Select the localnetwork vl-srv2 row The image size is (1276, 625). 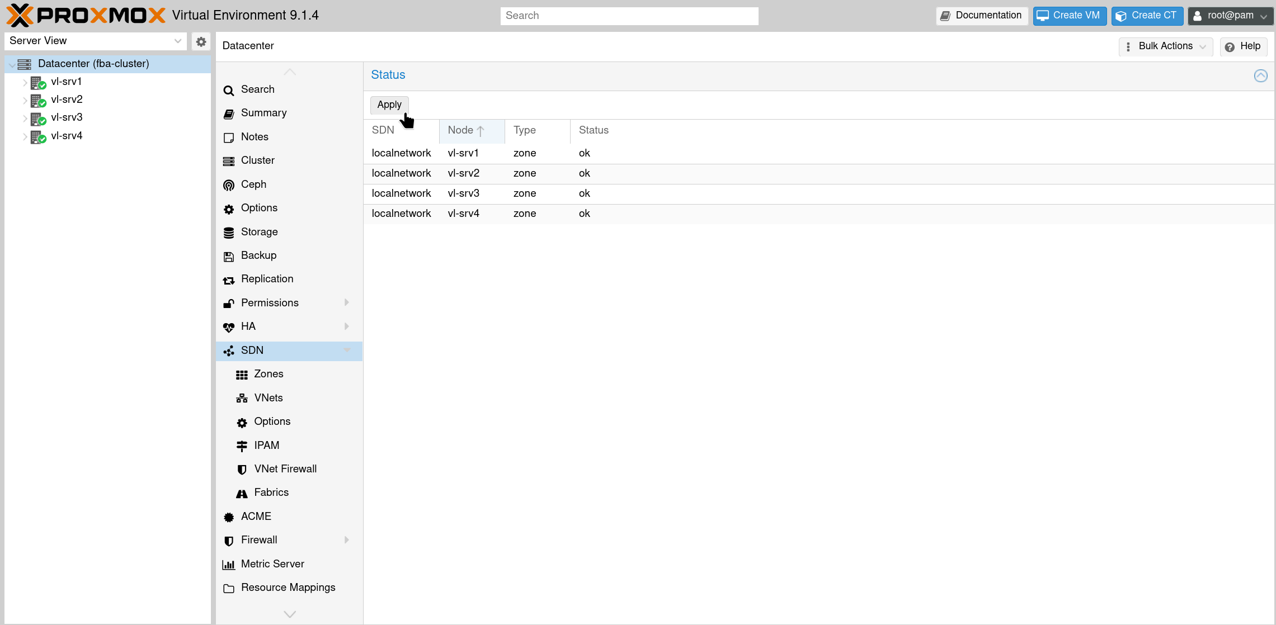coord(819,173)
